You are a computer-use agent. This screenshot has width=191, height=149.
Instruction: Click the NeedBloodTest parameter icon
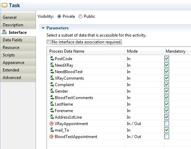(52, 71)
